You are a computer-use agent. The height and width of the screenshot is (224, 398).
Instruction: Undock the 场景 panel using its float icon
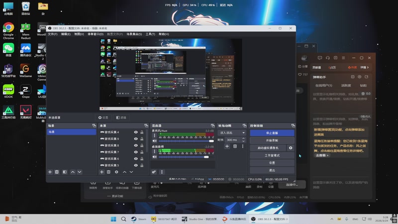pos(94,126)
